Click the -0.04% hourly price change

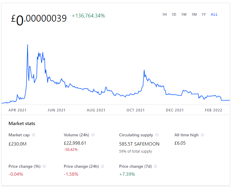point(16,174)
